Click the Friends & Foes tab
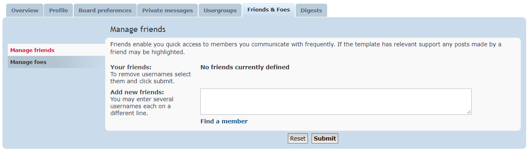Image resolution: width=529 pixels, height=150 pixels. pyautogui.click(x=269, y=10)
